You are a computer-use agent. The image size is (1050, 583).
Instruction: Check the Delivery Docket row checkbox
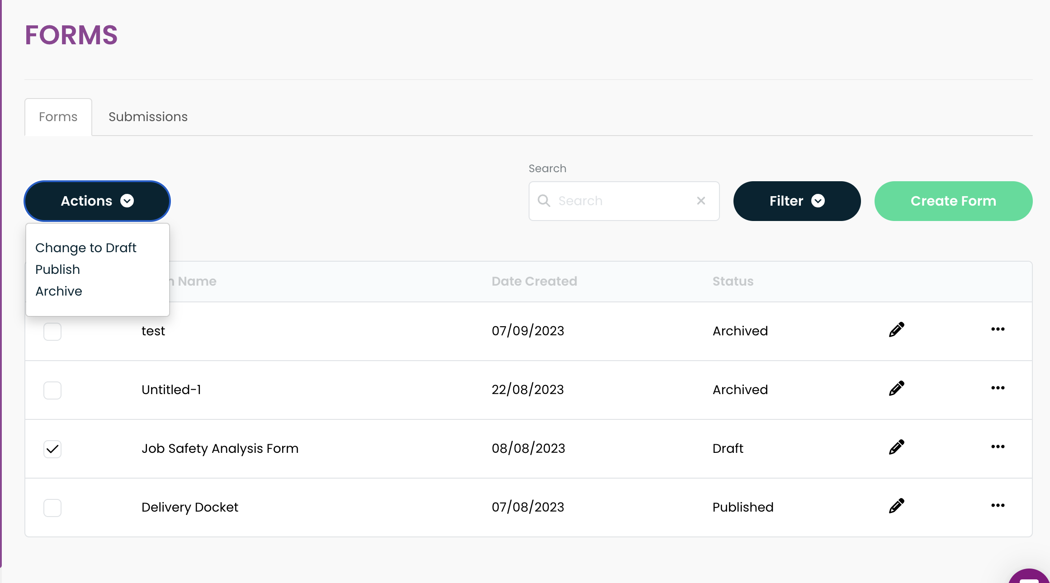(x=52, y=508)
